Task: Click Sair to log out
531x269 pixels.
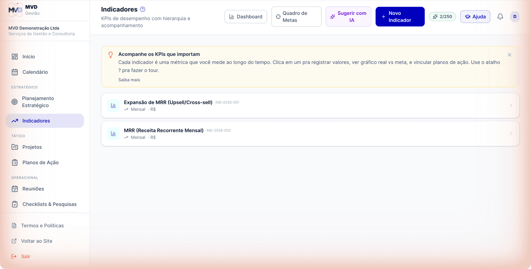Action: pos(26,256)
